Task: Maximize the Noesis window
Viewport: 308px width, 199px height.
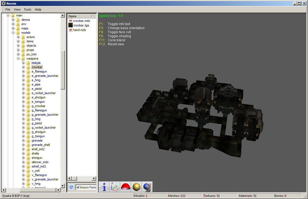Action: (x=299, y=3)
